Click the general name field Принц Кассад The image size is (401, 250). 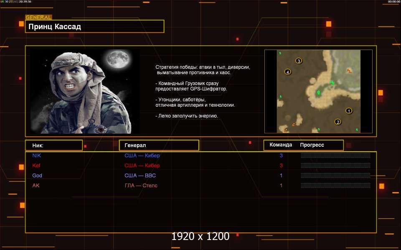click(x=95, y=27)
